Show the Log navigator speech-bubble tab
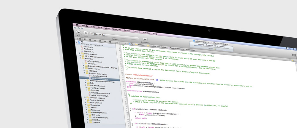This screenshot has height=128, width=297. coord(110,41)
